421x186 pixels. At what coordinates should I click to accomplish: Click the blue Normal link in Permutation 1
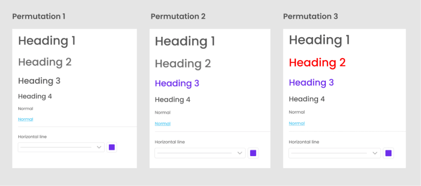[x=25, y=119]
